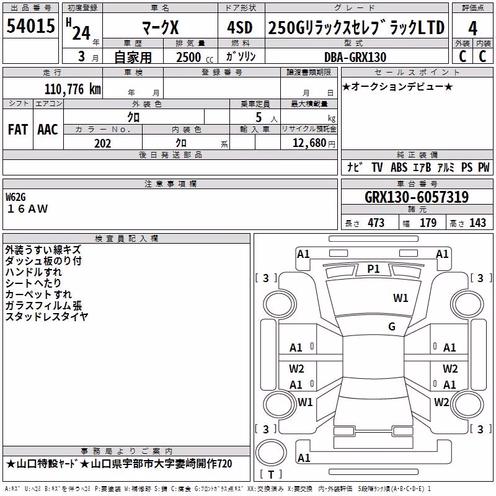
Task: Select the overall evaluation score 4
Action: [x=472, y=29]
